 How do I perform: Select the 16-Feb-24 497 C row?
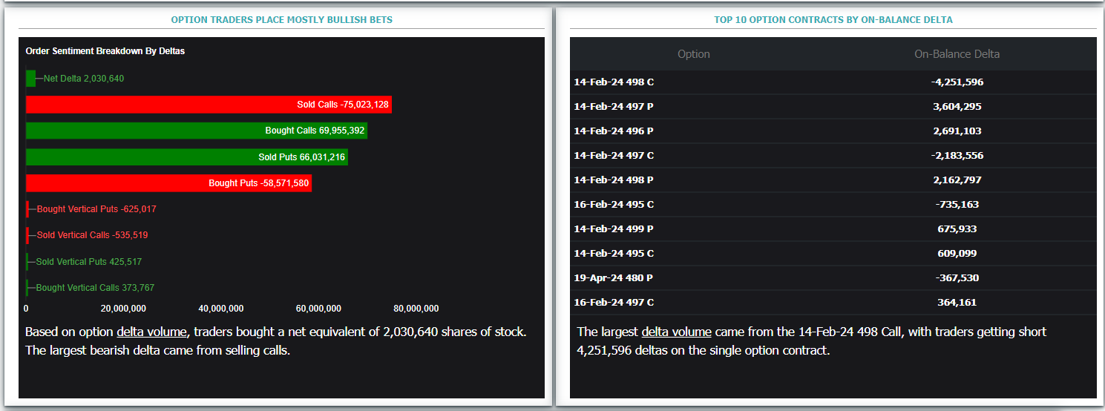833,303
